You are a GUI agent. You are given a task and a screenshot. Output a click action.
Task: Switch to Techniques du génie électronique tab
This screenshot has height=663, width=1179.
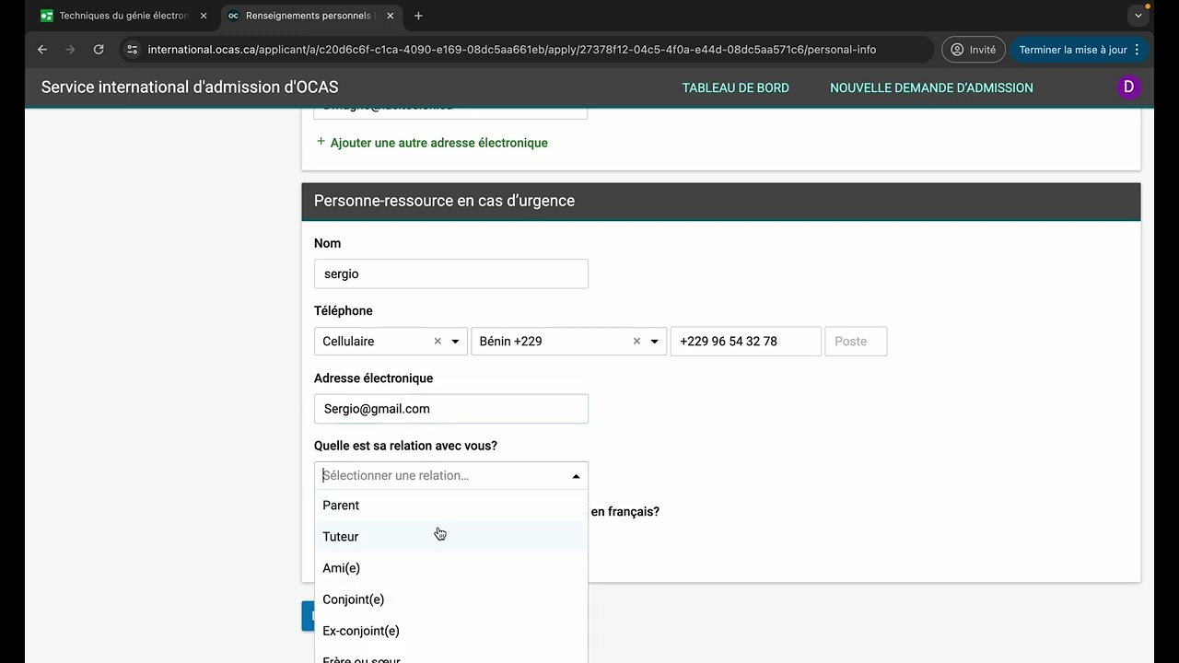(124, 16)
